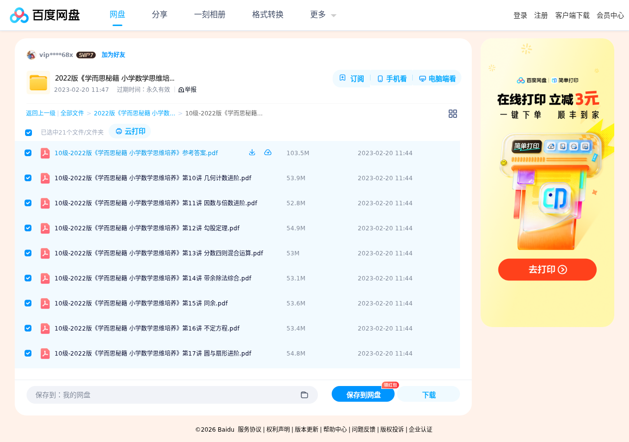
Task: Uncheck 第10讲 几何计数进阶 checkbox
Action: coord(28,178)
